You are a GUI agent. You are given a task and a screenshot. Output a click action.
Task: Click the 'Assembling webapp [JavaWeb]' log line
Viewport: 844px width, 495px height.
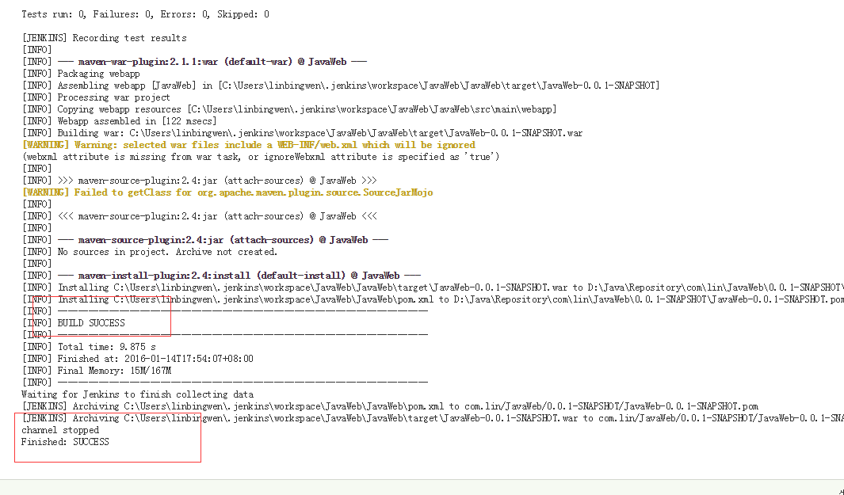tap(341, 86)
